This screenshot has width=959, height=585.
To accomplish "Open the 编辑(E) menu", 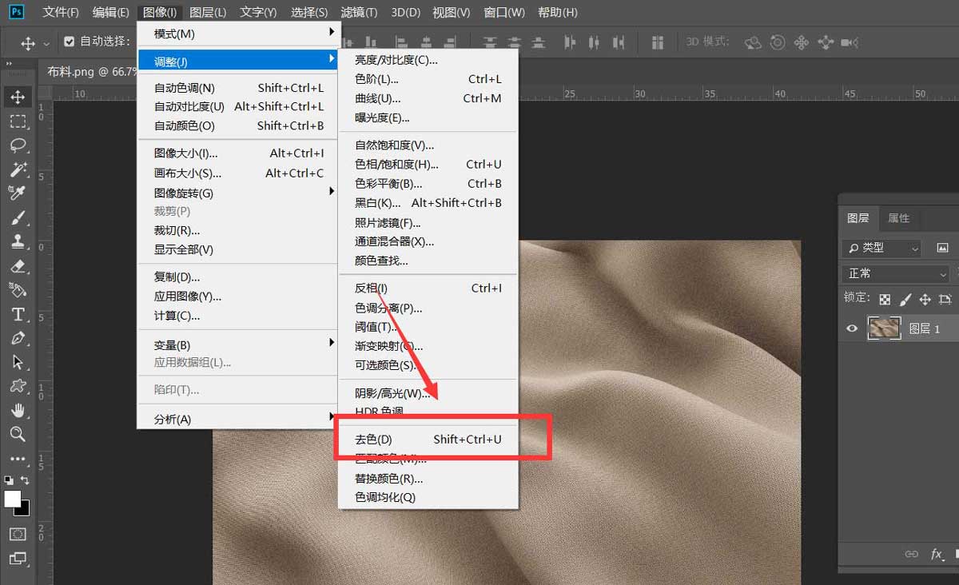I will pos(110,13).
